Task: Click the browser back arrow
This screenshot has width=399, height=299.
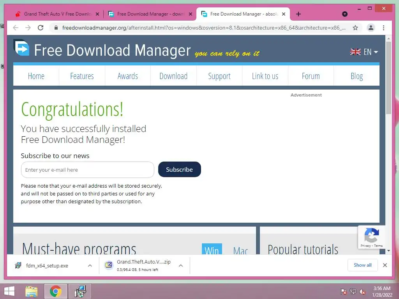Action: tap(16, 28)
